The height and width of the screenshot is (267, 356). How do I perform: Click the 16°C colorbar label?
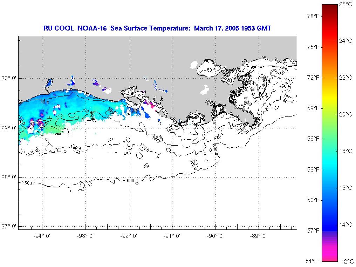[x=345, y=188]
